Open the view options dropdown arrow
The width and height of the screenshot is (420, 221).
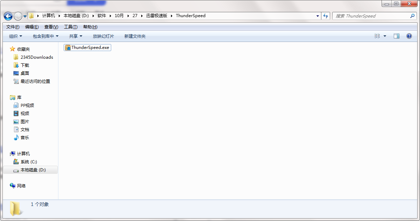click(385, 36)
